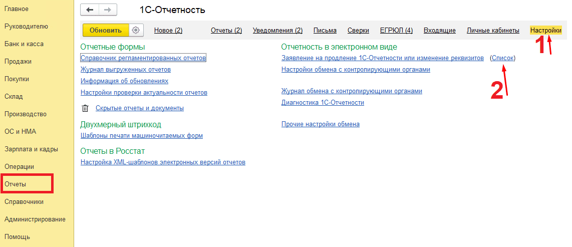Click the back arrow navigation button

point(90,10)
